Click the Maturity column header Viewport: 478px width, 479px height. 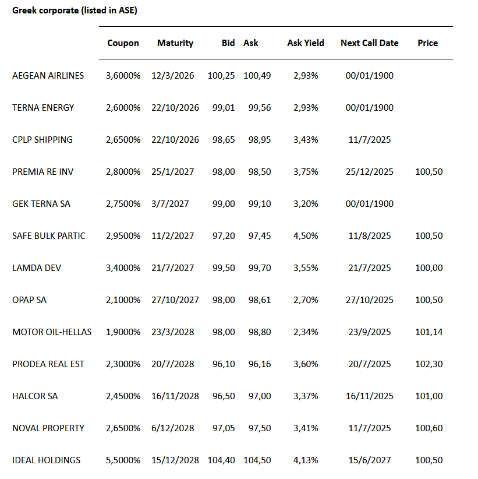click(x=175, y=43)
